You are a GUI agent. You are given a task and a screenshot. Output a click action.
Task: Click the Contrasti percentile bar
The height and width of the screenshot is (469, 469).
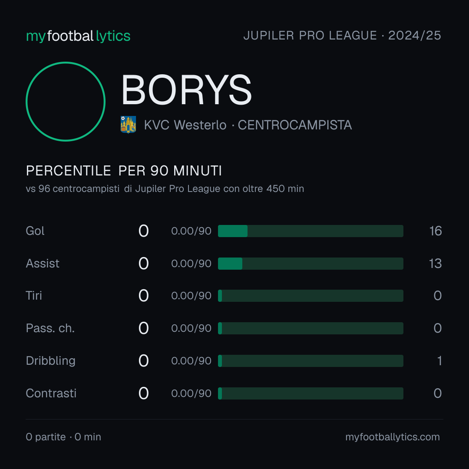(x=310, y=393)
